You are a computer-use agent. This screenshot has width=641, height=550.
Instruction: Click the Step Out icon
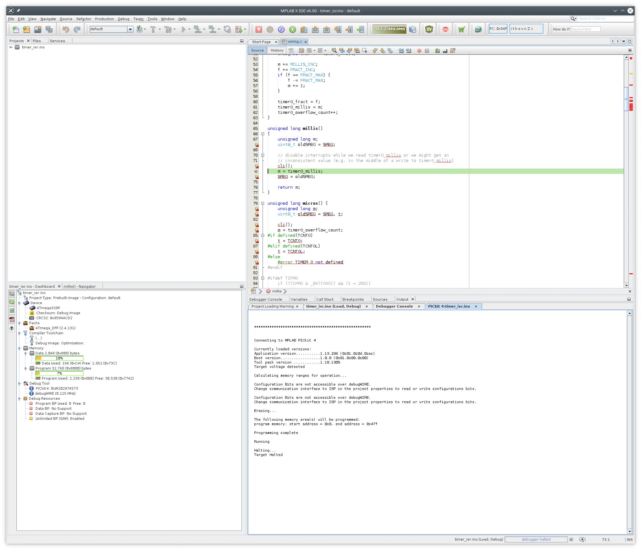[x=327, y=29]
